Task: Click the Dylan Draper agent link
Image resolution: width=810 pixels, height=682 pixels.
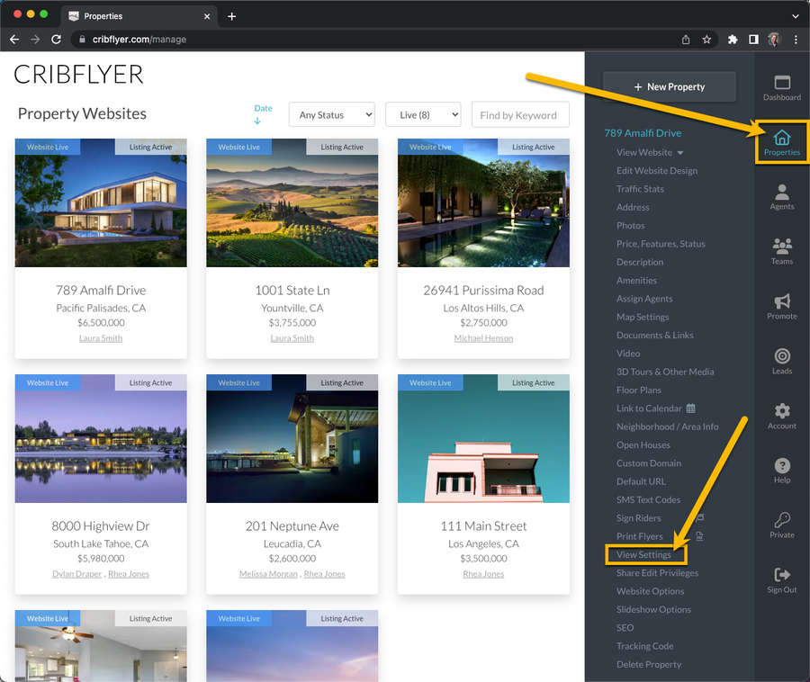Action: pyautogui.click(x=77, y=574)
